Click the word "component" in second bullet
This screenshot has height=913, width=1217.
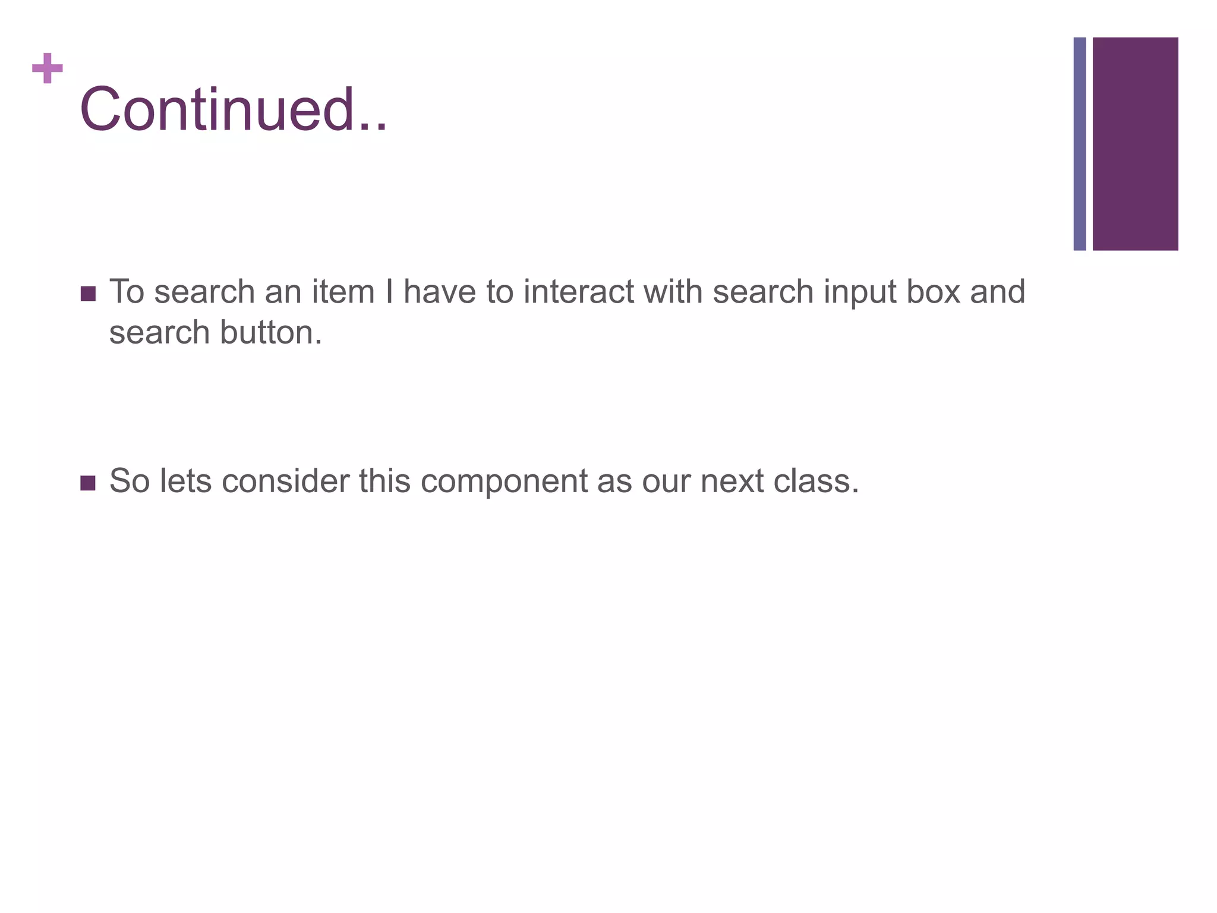click(x=504, y=481)
